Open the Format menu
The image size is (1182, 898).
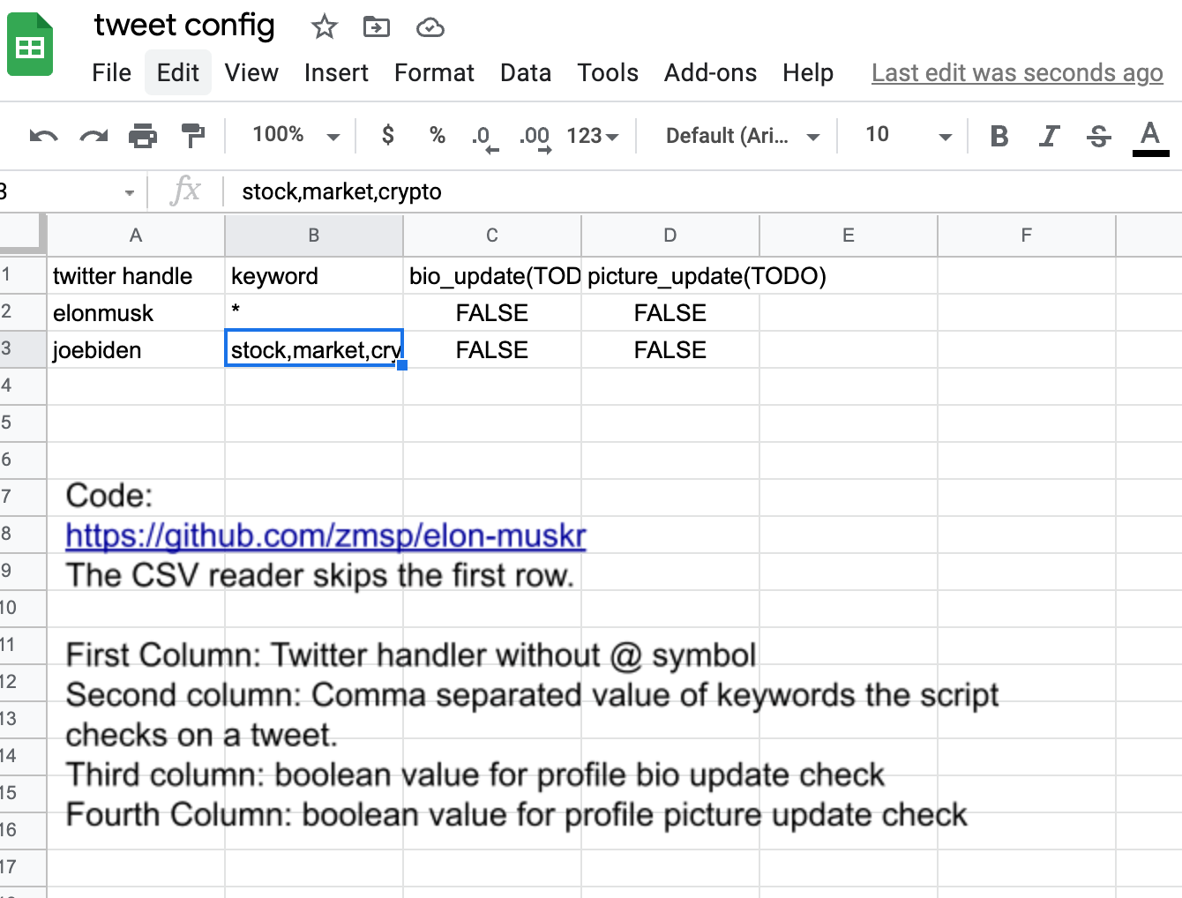434,72
